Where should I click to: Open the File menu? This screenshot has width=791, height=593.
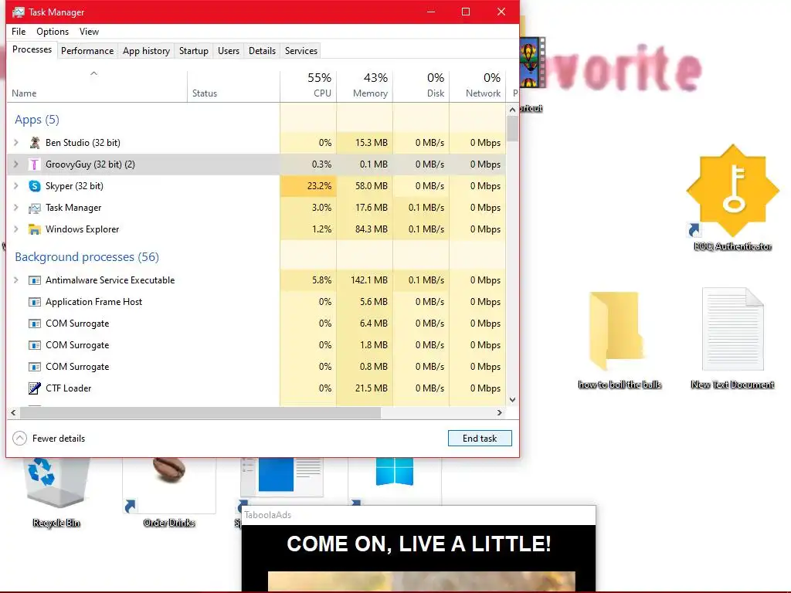(x=19, y=31)
